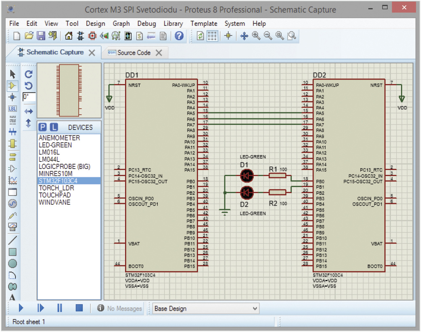This screenshot has width=422, height=332.
Task: Select LOGICPROBE (BIG) in the devices list
Action: click(69, 166)
